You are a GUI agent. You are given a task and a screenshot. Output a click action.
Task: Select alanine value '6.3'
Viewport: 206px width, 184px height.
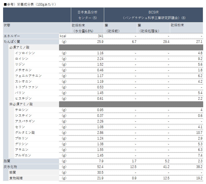pos(200,150)
